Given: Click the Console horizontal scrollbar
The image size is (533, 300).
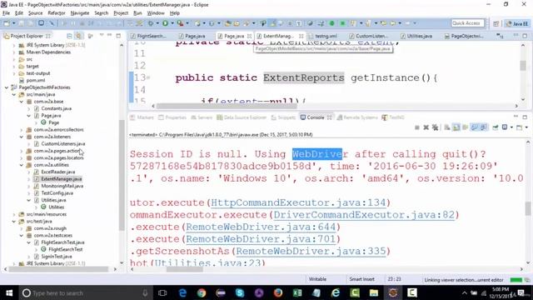Looking at the screenshot, I should click(185, 269).
